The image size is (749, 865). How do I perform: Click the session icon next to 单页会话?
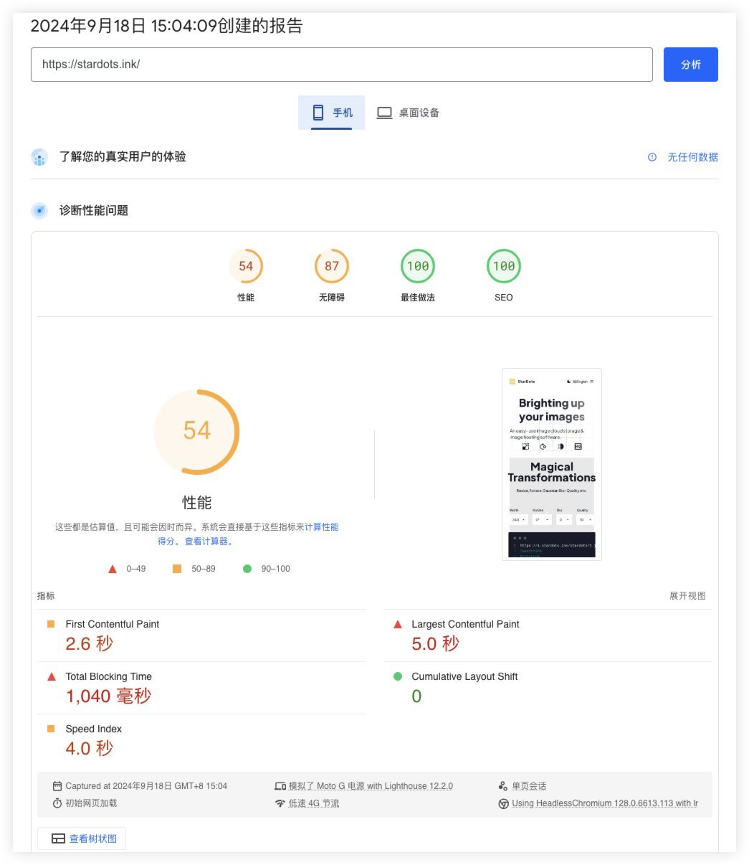(504, 785)
